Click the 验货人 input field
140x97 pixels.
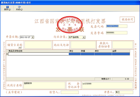point(70,92)
